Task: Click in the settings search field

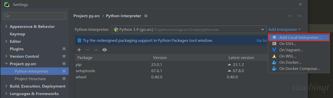Action: coord(35,16)
